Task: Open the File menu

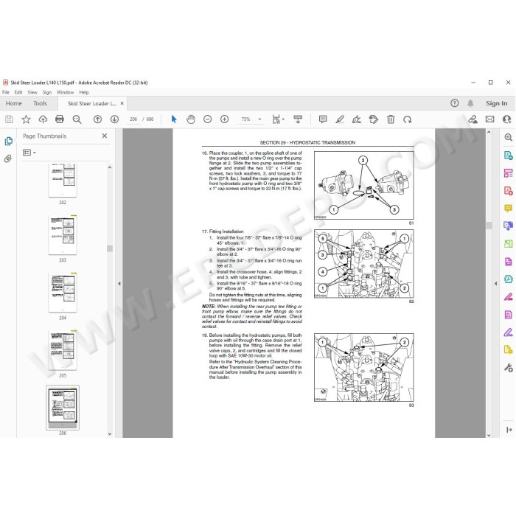Action: coord(6,92)
